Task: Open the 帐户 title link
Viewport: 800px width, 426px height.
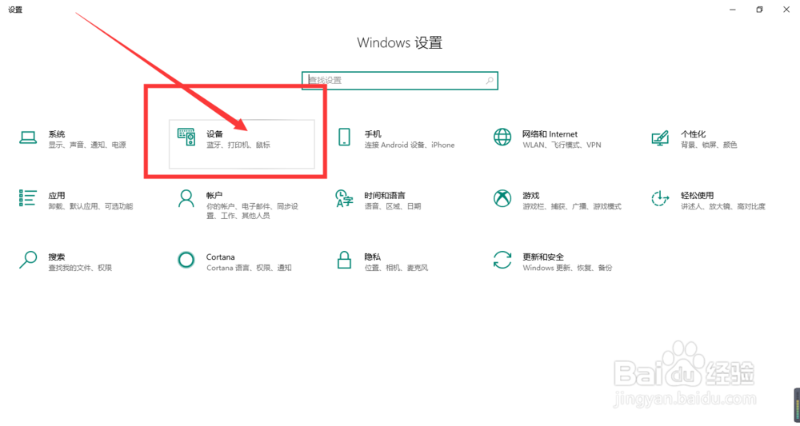Action: [x=214, y=195]
